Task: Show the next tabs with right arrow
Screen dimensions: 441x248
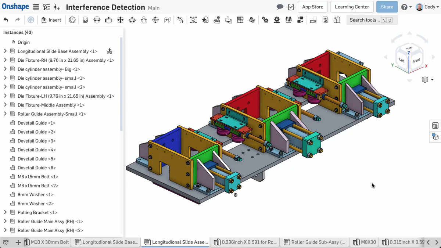Action: tap(437, 242)
